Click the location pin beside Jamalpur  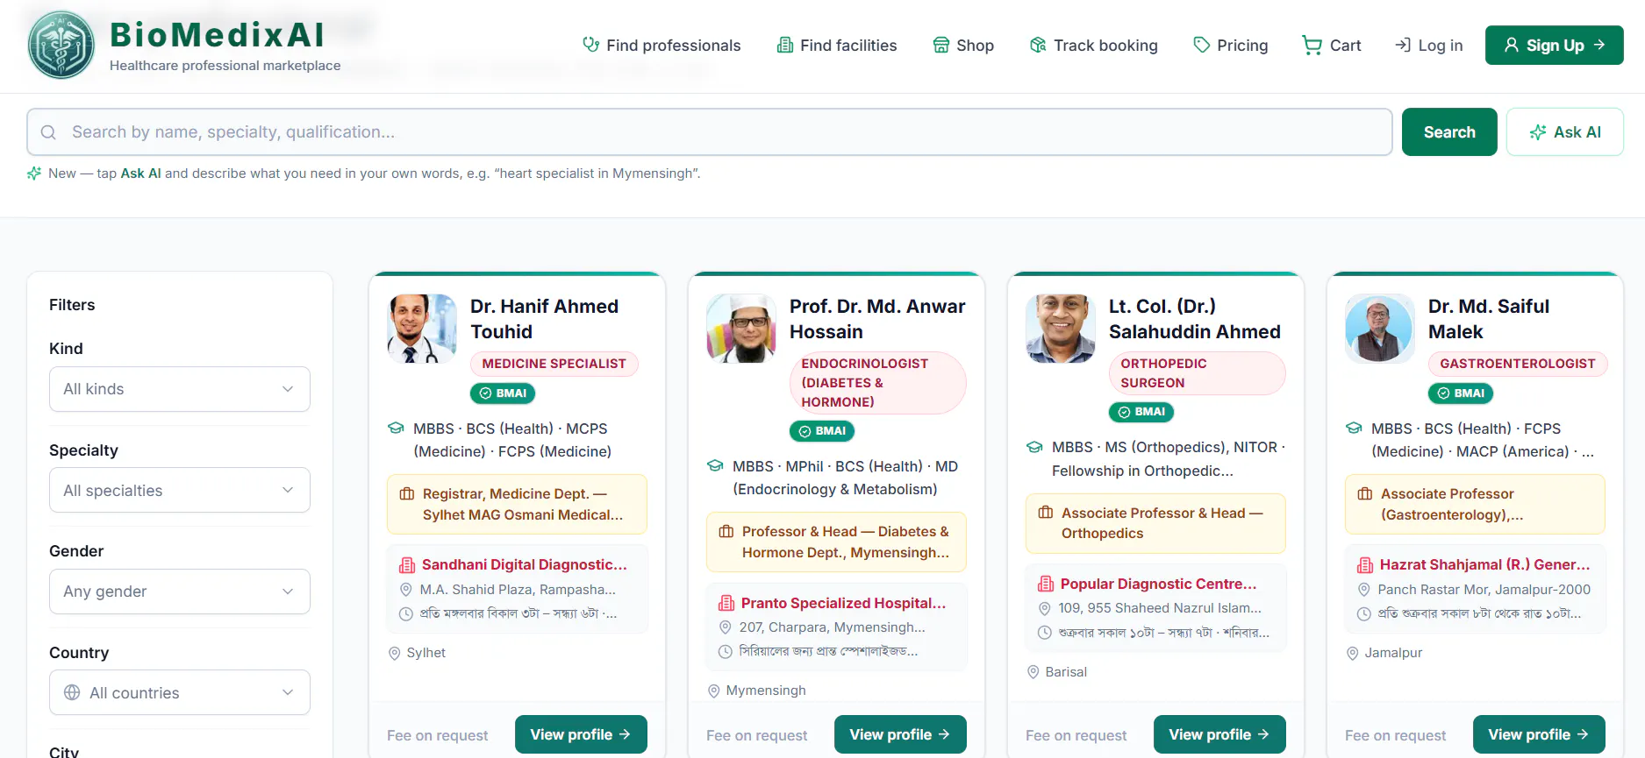pyautogui.click(x=1353, y=653)
